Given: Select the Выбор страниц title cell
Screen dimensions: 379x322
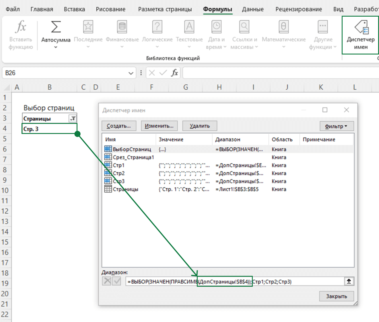Looking at the screenshot, I should pos(49,108).
